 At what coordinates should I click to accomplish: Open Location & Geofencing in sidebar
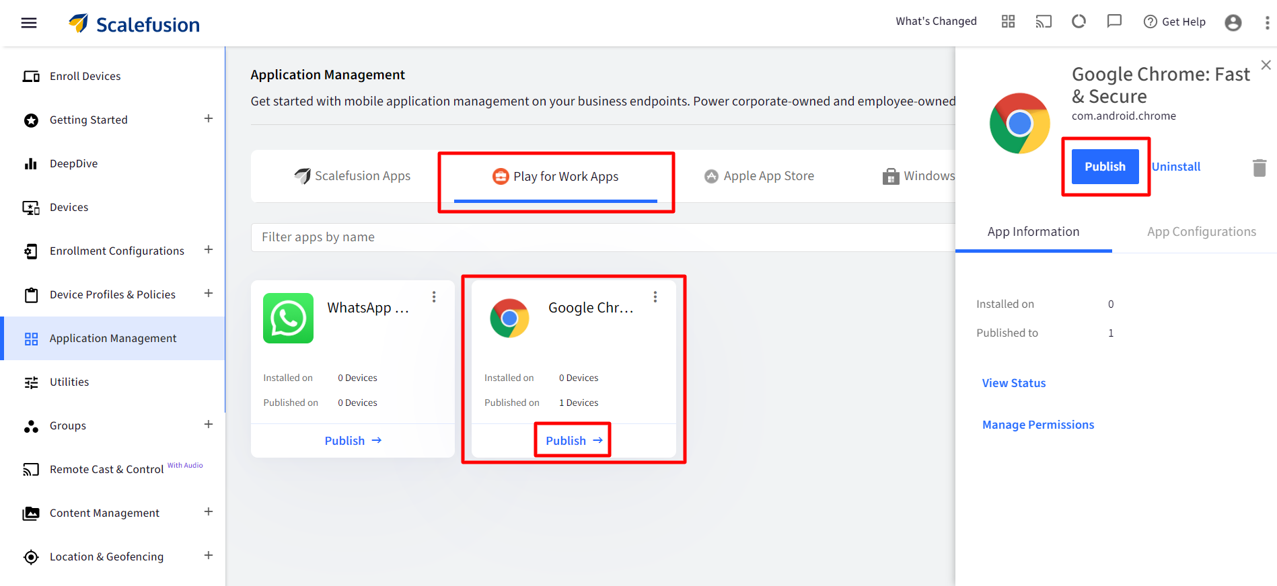coord(106,556)
